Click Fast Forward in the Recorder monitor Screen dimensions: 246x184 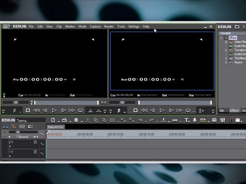[x=180, y=110]
